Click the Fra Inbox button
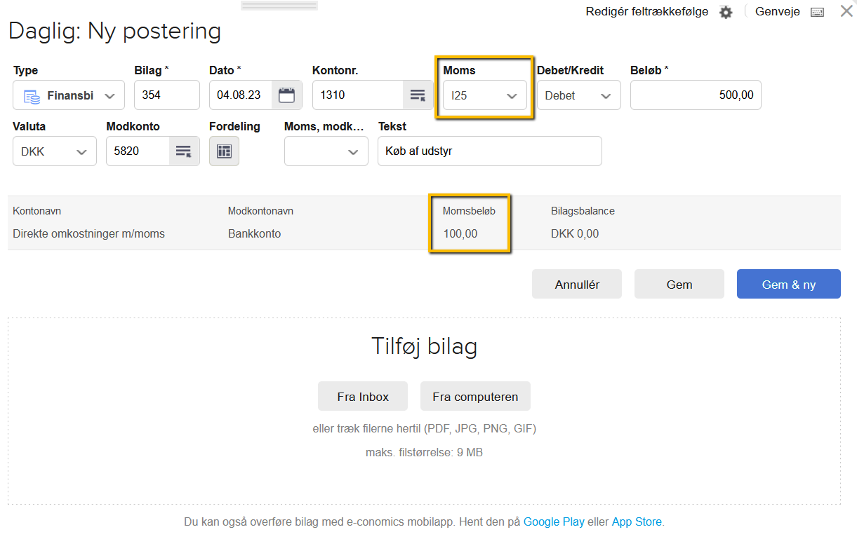The height and width of the screenshot is (539, 857). pos(362,397)
